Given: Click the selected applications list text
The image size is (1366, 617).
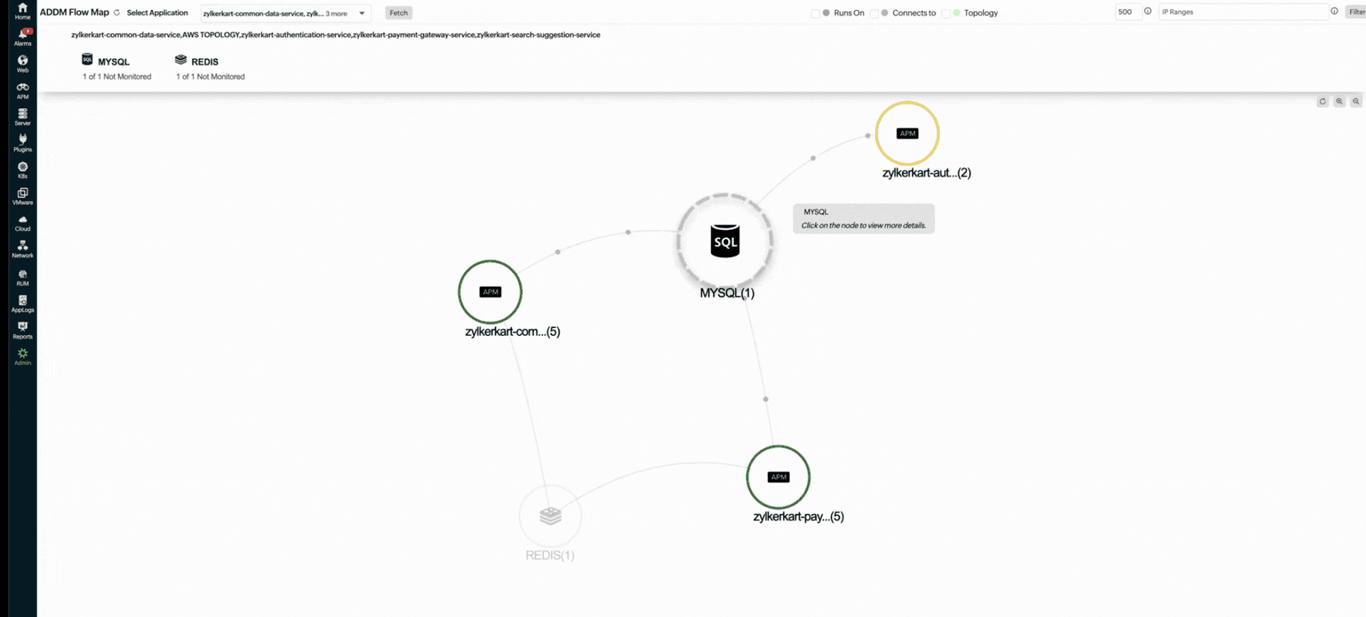Looking at the screenshot, I should pos(335,35).
